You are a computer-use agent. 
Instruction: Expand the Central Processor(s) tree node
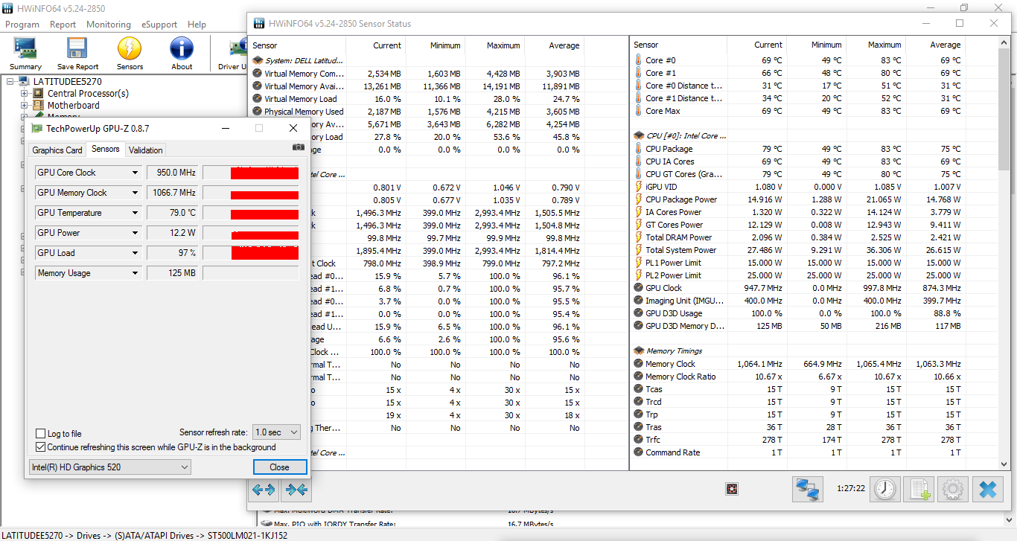25,94
